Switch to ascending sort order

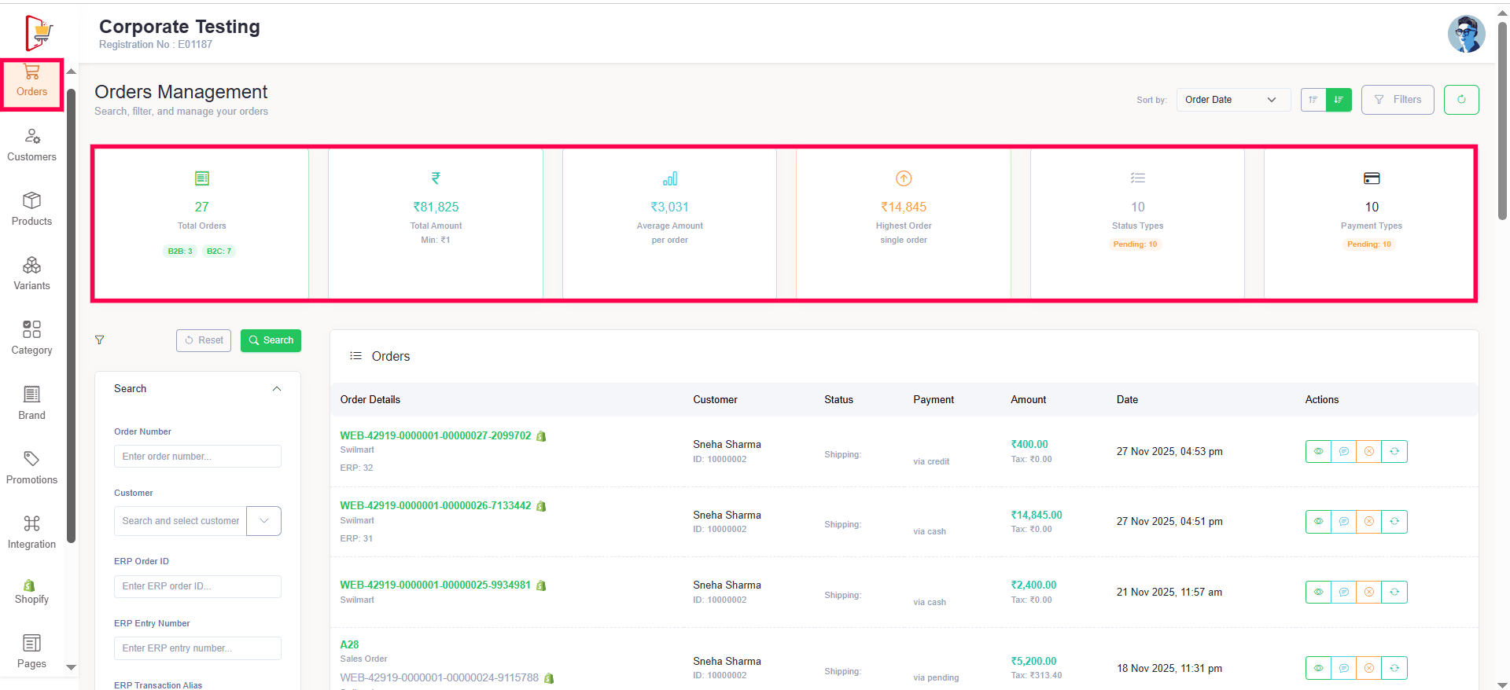click(x=1313, y=100)
